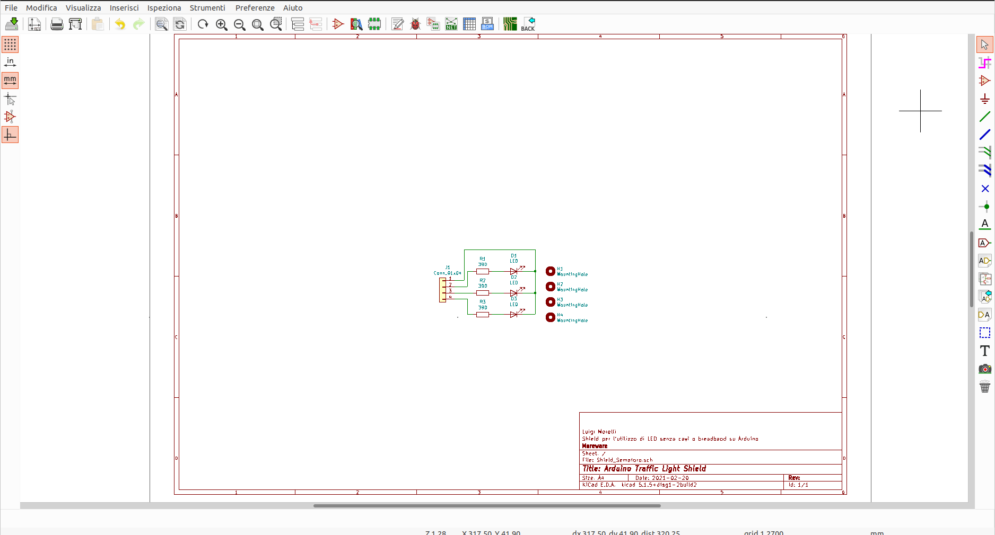
Task: Toggle grid display
Action: point(10,44)
